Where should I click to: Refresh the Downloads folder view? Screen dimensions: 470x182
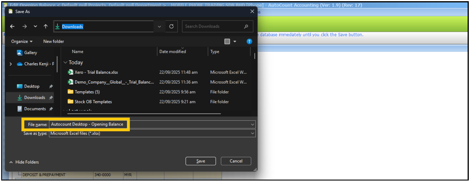(172, 26)
